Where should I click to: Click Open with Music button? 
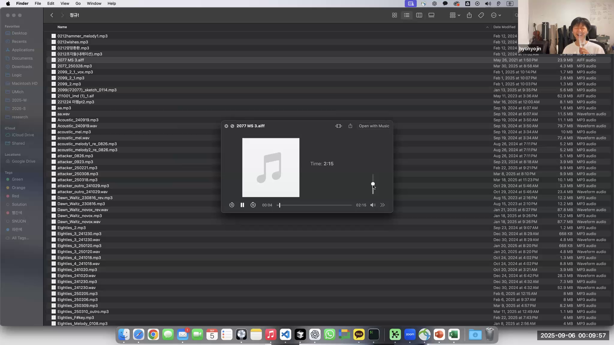374,126
